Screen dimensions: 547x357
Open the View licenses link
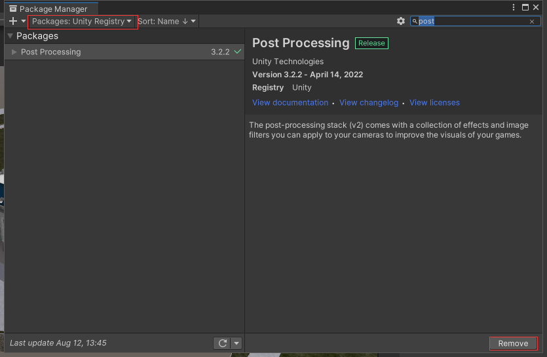(434, 103)
